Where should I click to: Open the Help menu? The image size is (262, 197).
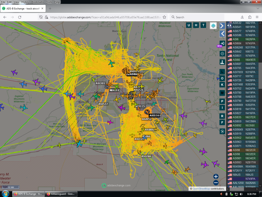57,2
